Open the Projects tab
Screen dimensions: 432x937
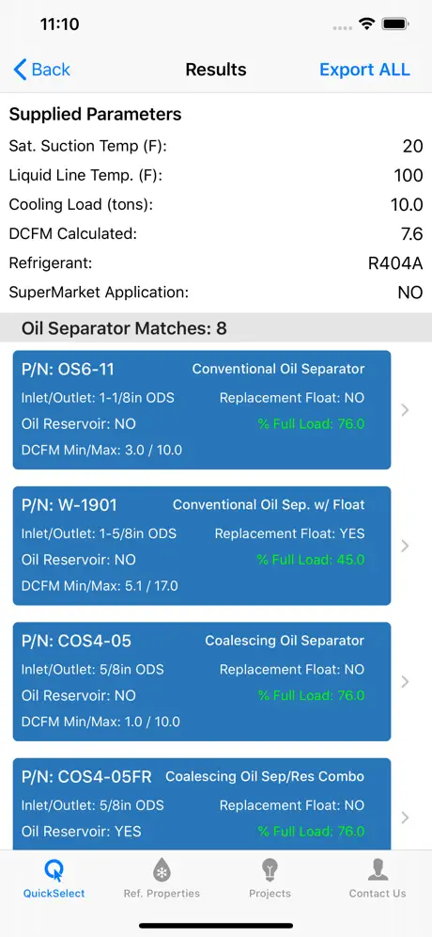(x=270, y=879)
